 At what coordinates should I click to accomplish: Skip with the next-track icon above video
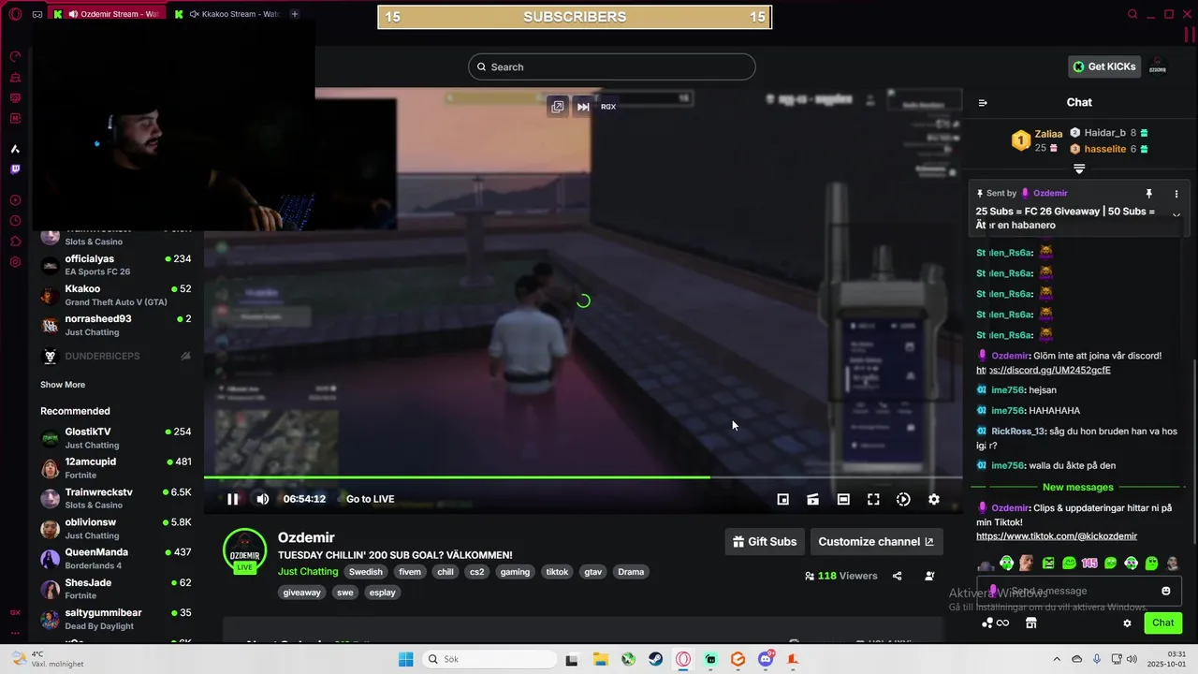(x=583, y=107)
